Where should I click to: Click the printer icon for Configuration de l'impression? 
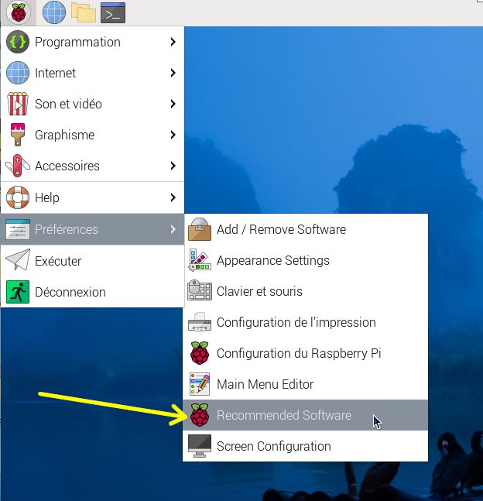(x=200, y=322)
